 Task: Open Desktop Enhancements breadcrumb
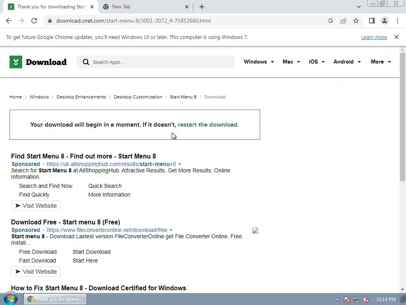[x=81, y=97]
